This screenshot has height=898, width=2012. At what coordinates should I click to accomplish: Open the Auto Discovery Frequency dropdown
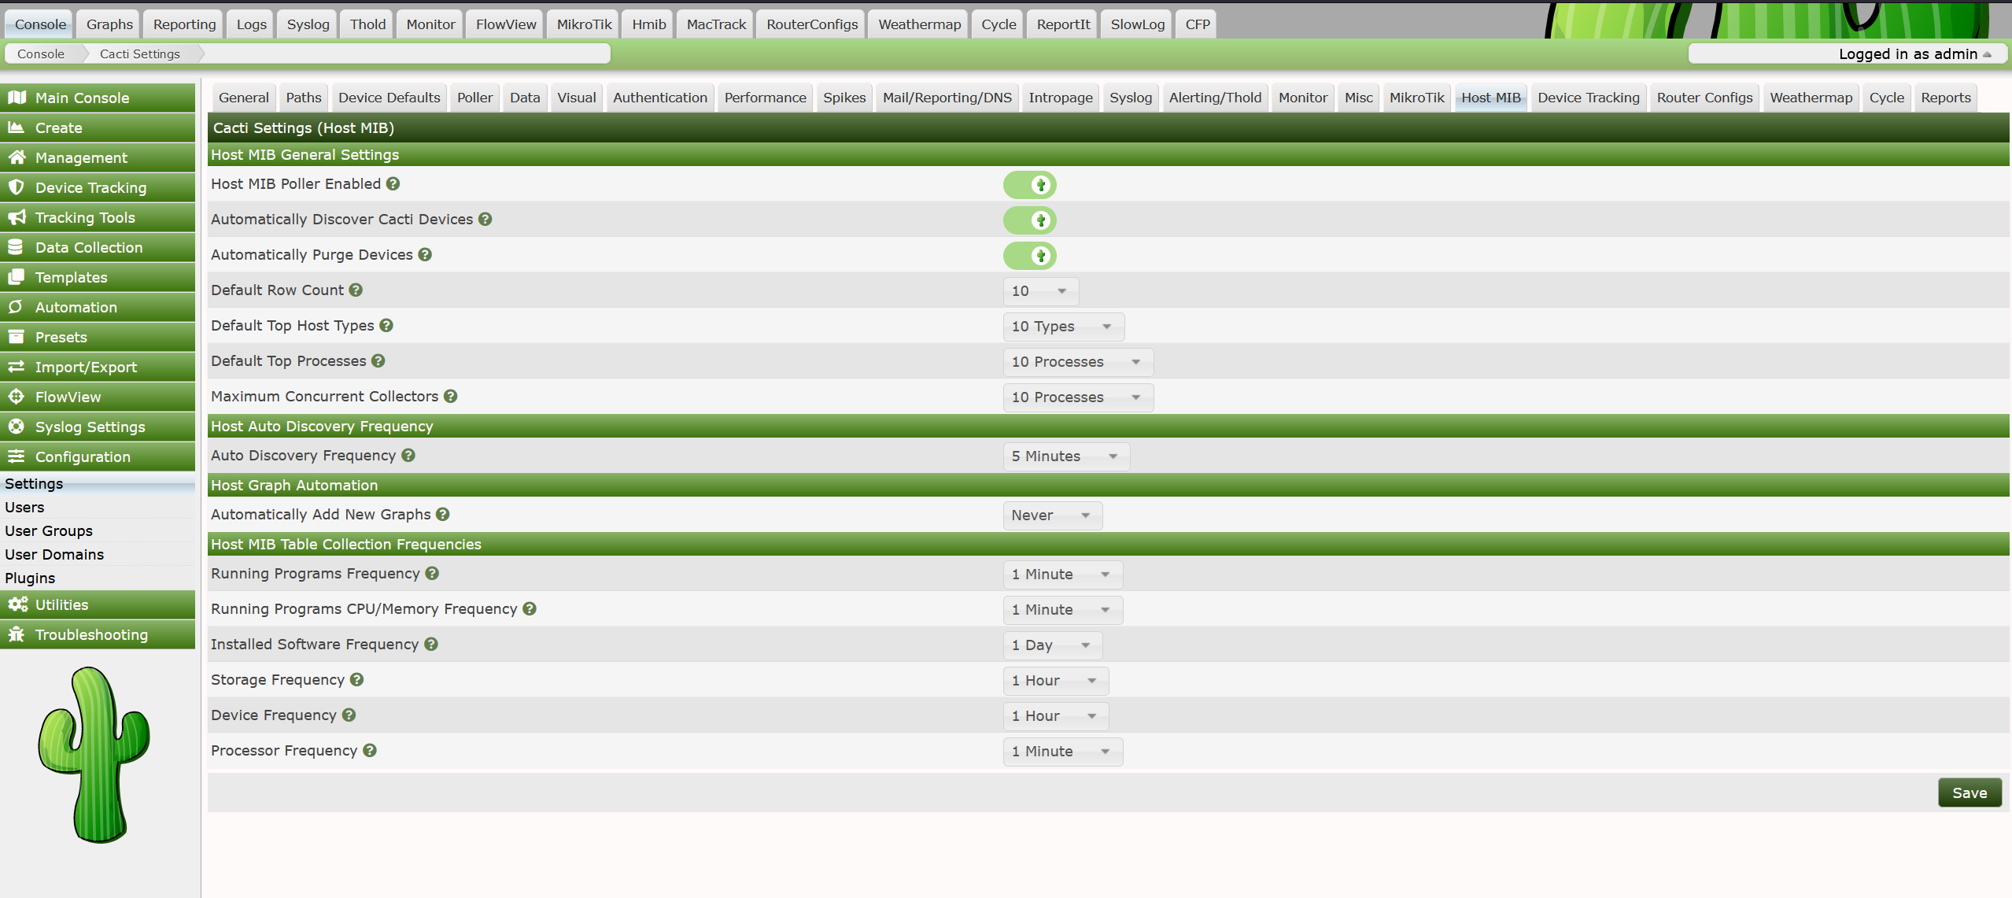pos(1066,456)
